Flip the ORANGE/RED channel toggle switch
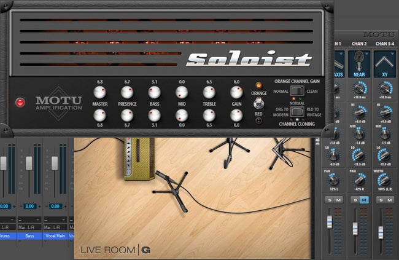399x260 pixels. point(258,103)
